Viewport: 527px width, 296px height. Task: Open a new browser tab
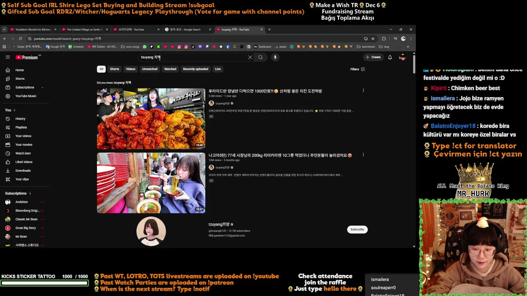coord(269,30)
